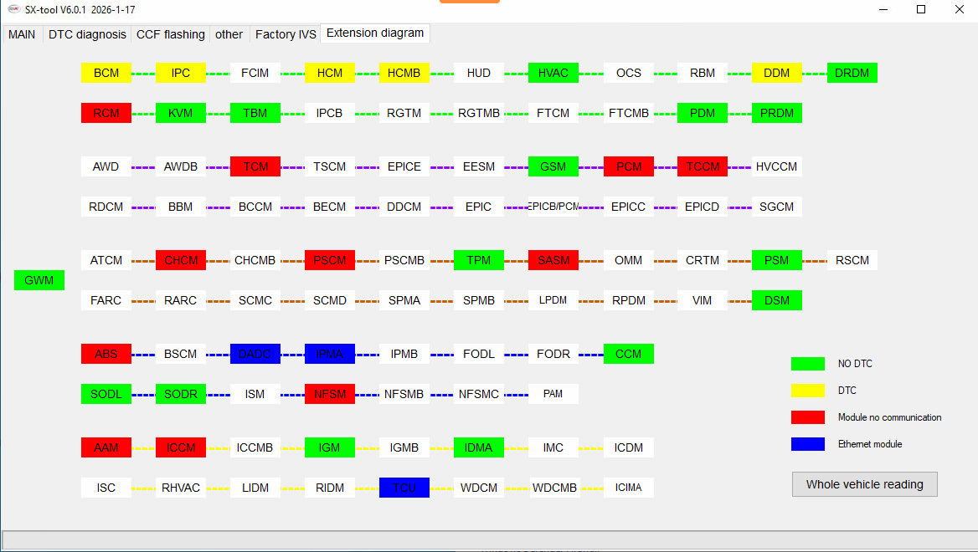
Task: Select the red SASM module
Action: (x=553, y=260)
